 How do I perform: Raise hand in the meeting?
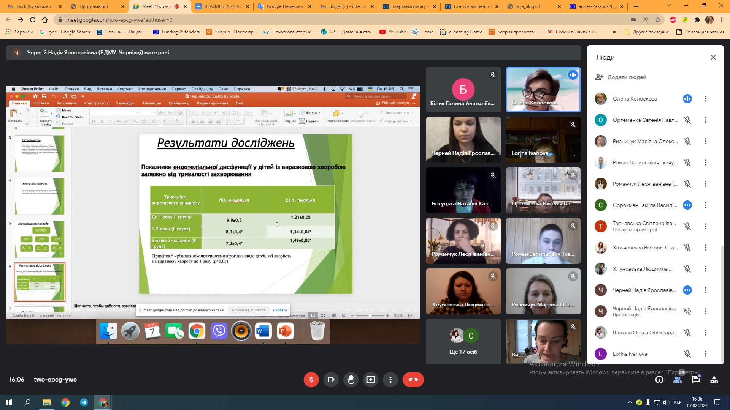pyautogui.click(x=351, y=380)
